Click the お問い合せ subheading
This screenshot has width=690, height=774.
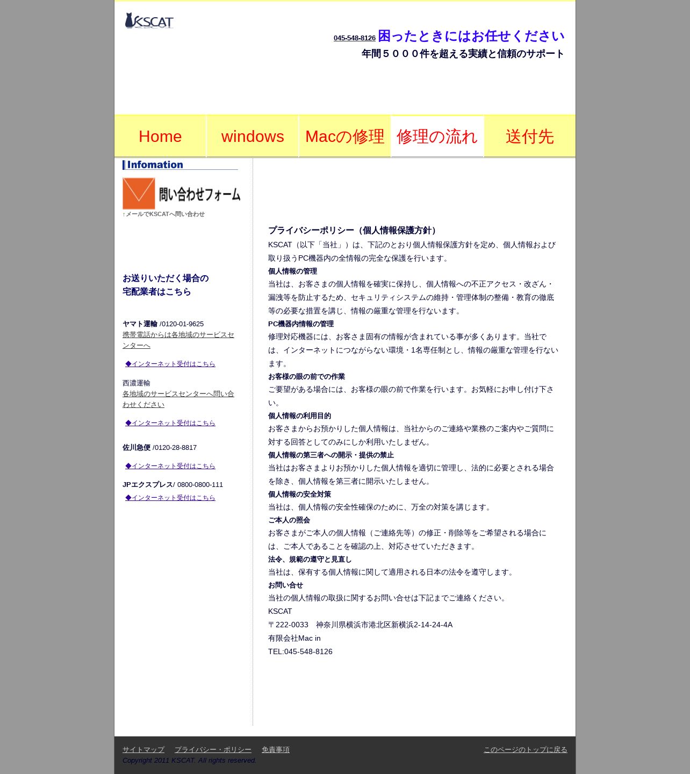click(x=285, y=585)
